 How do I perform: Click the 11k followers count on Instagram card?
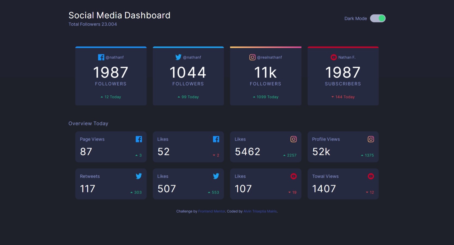pyautogui.click(x=266, y=73)
